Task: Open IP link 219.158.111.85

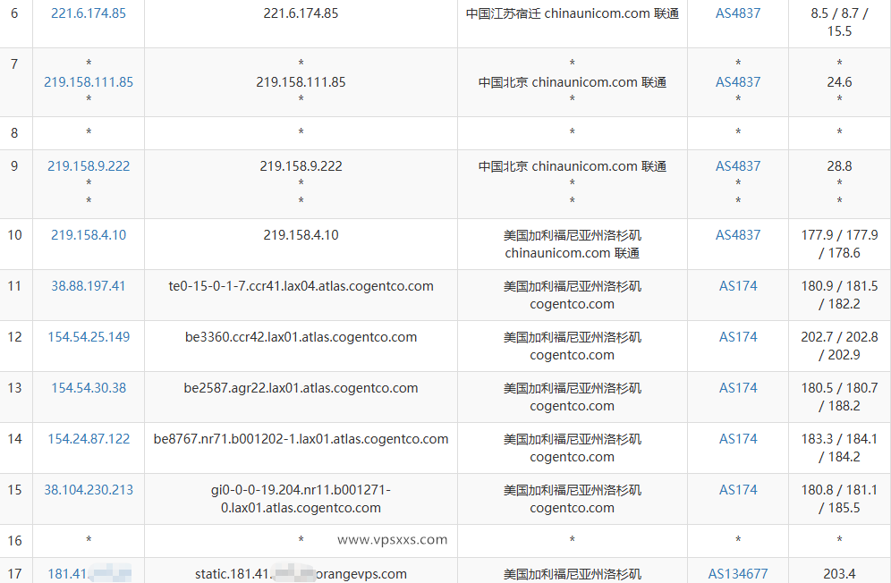Action: coord(89,82)
